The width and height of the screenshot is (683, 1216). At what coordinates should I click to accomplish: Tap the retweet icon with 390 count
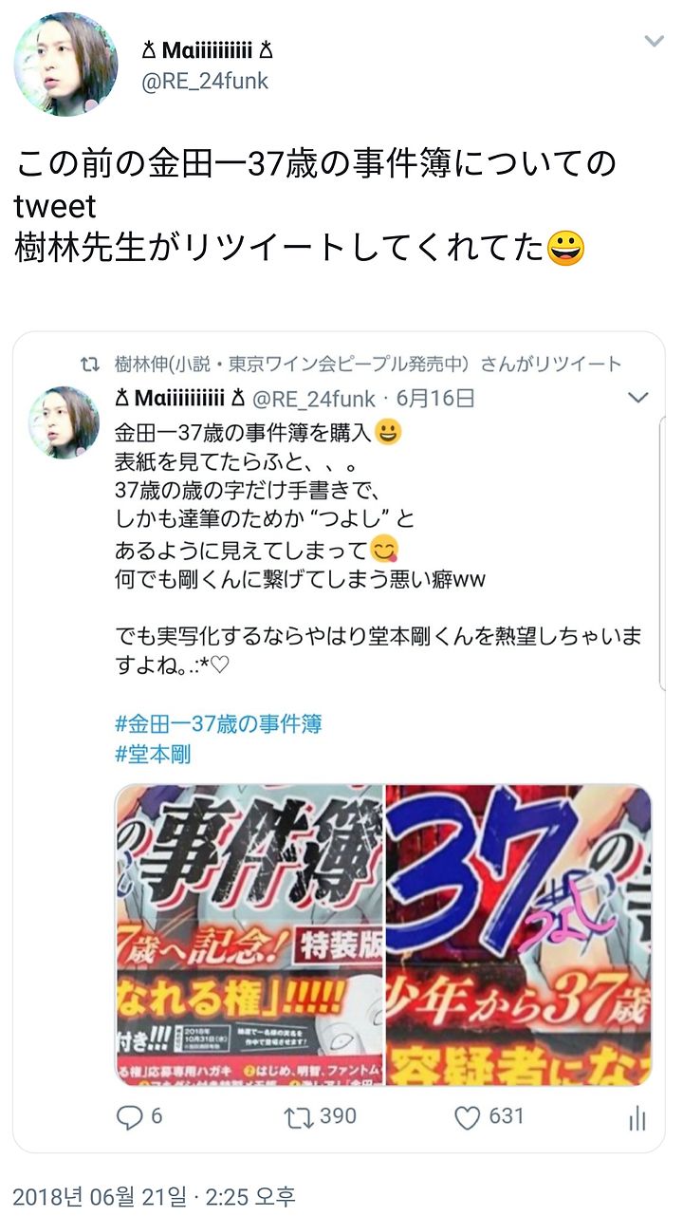coord(299,1116)
